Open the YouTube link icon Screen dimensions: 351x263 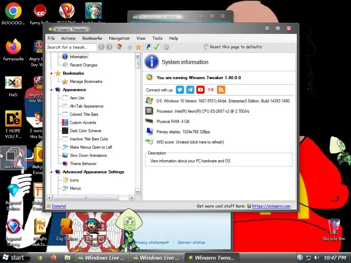click(x=200, y=90)
